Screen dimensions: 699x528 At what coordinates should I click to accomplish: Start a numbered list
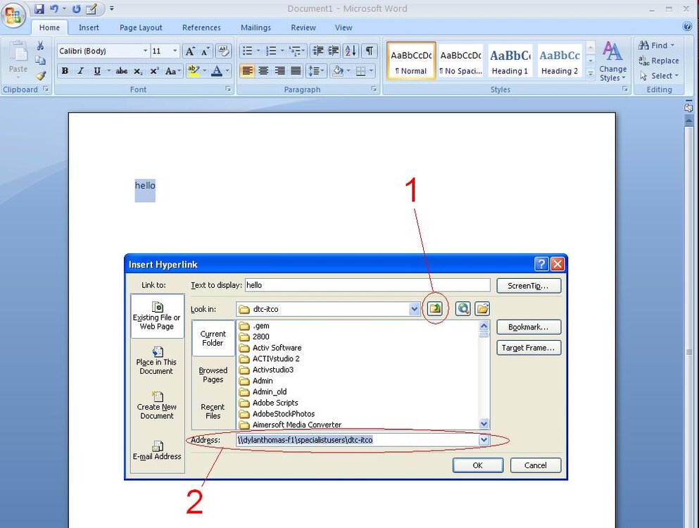tap(271, 51)
